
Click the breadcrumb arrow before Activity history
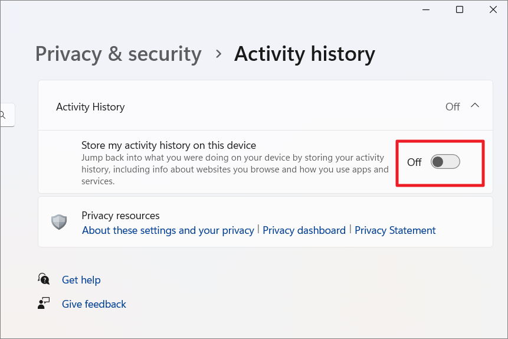218,54
